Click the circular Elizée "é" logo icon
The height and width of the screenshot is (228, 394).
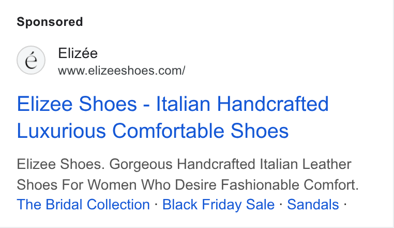31,60
